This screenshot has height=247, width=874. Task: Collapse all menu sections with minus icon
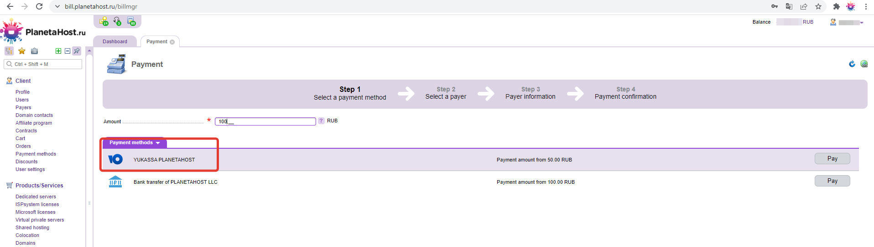point(68,51)
